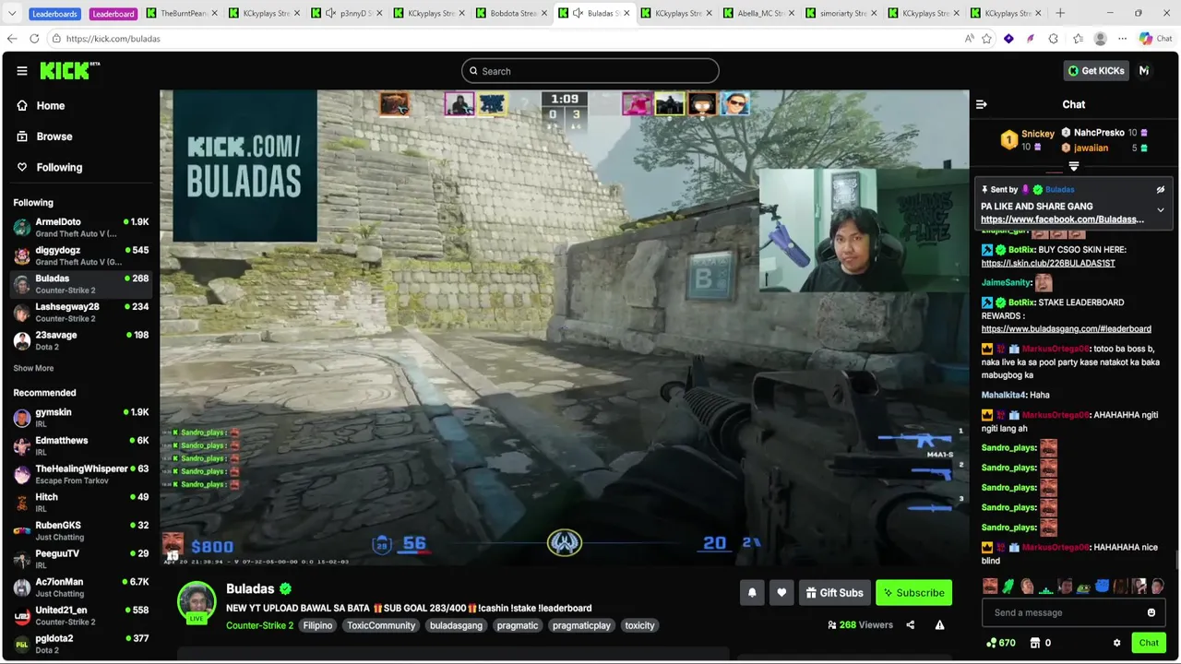Expand Show more under Following
The width and height of the screenshot is (1181, 664).
(33, 368)
